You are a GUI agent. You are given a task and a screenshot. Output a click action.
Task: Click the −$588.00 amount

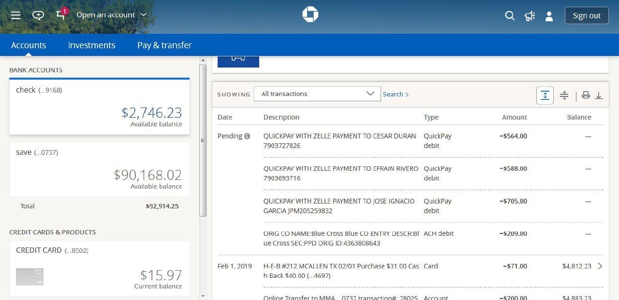tap(513, 168)
